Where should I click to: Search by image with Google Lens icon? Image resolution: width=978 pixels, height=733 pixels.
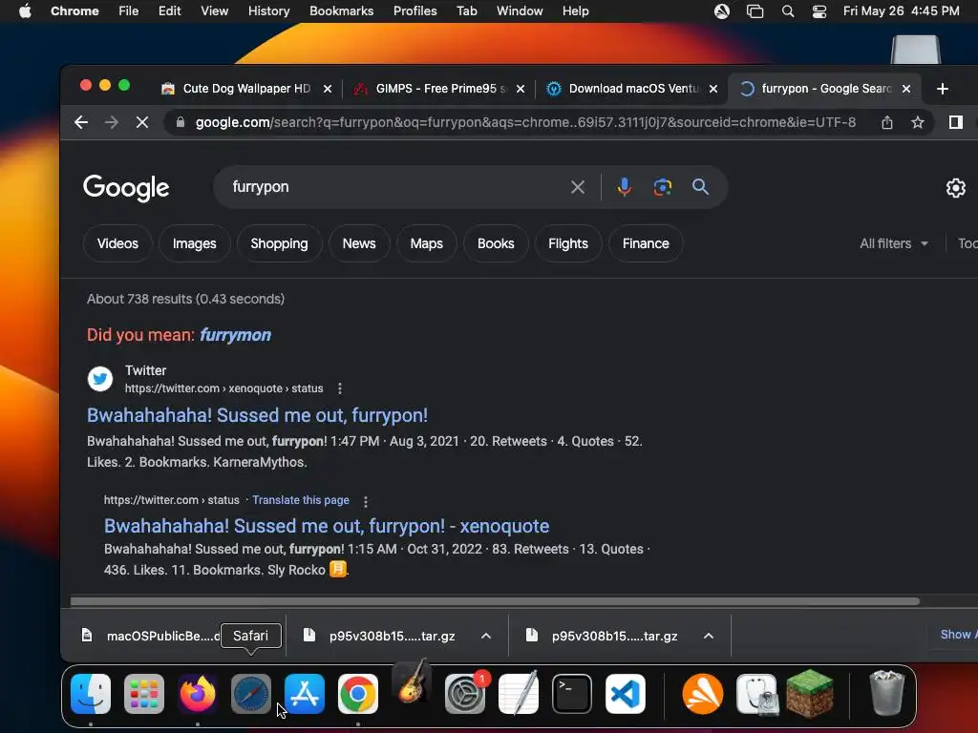[x=663, y=187]
